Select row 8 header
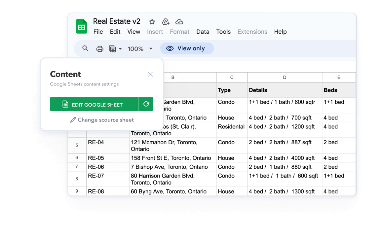 (77, 179)
